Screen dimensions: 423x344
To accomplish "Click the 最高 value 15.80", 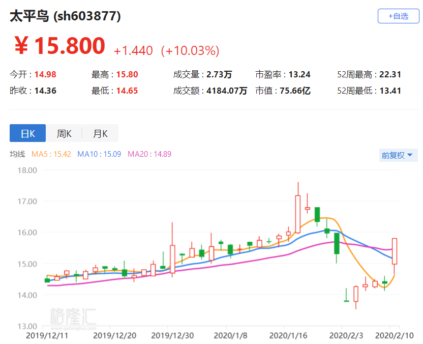I will point(127,74).
